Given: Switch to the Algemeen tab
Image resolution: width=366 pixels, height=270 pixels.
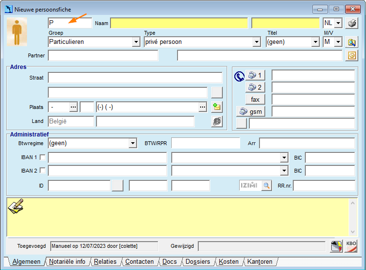Looking at the screenshot, I should 27,262.
